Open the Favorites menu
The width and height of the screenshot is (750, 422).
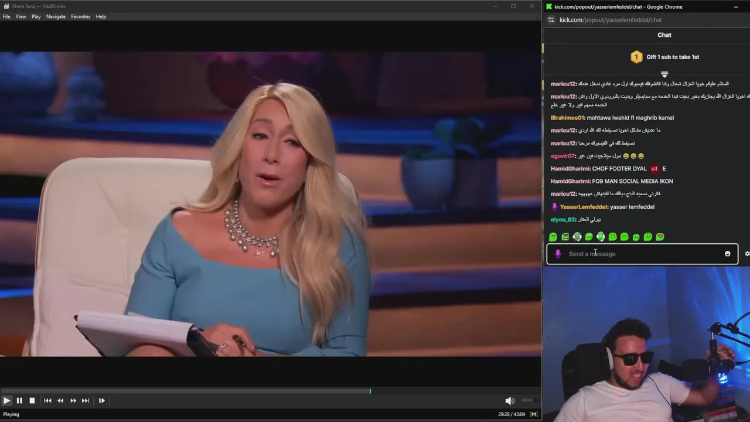click(x=81, y=16)
